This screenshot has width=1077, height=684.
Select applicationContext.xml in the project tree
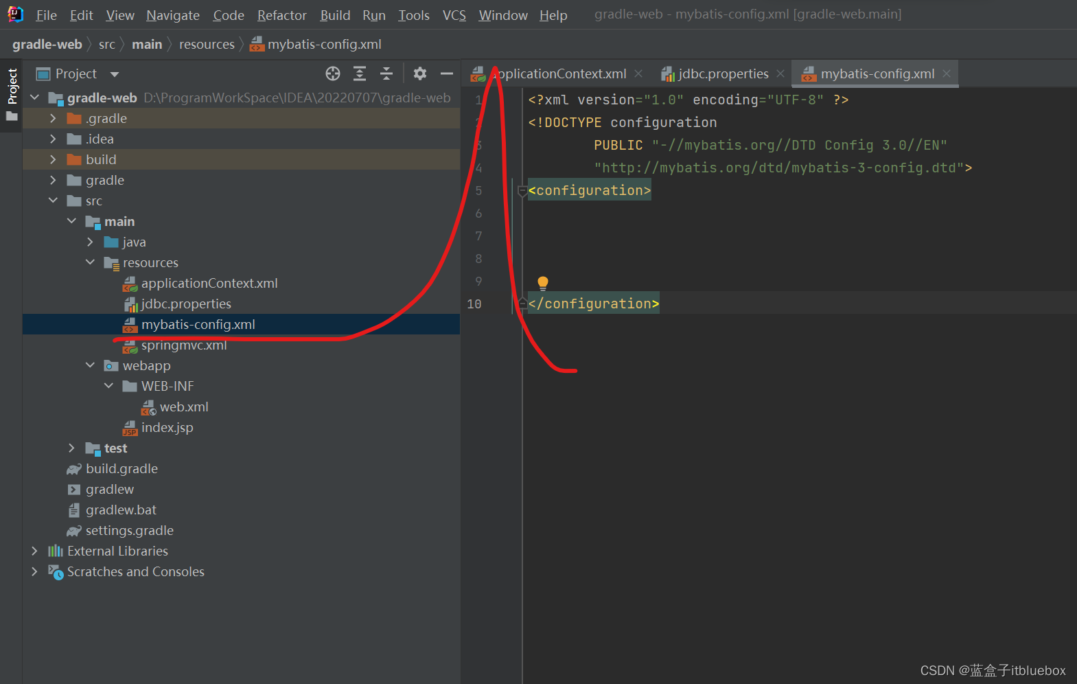point(209,283)
